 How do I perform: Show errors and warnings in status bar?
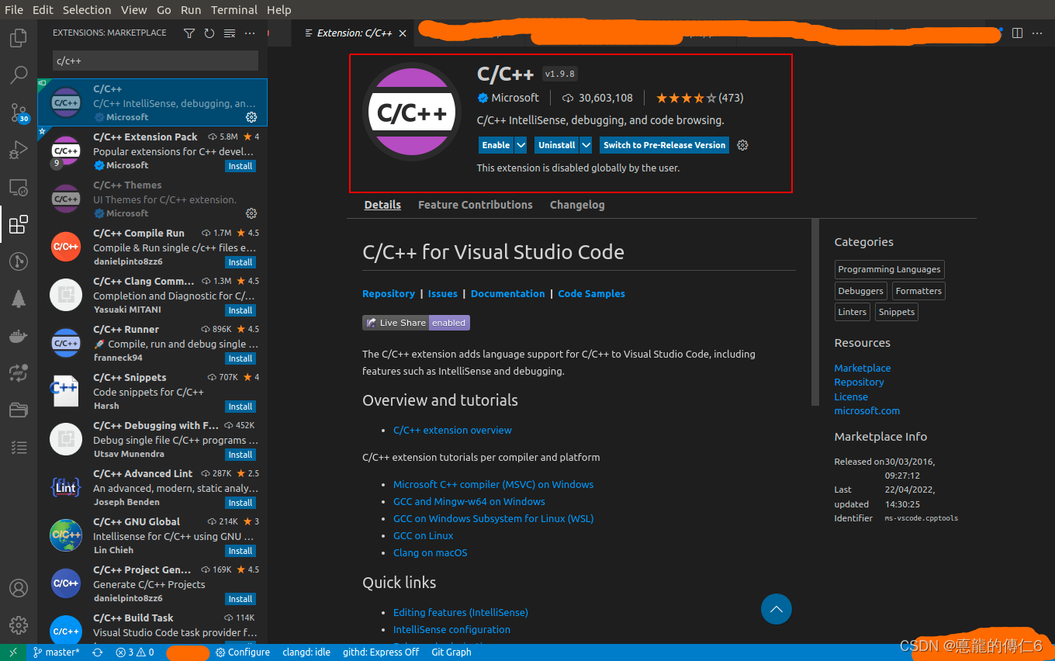coord(135,652)
